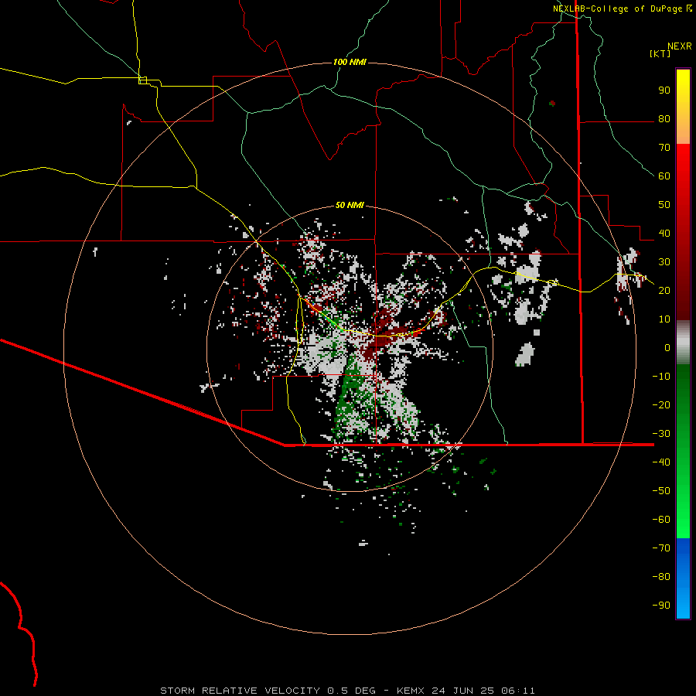The width and height of the screenshot is (696, 696).
Task: Click the -40 scale value
Action: (661, 462)
